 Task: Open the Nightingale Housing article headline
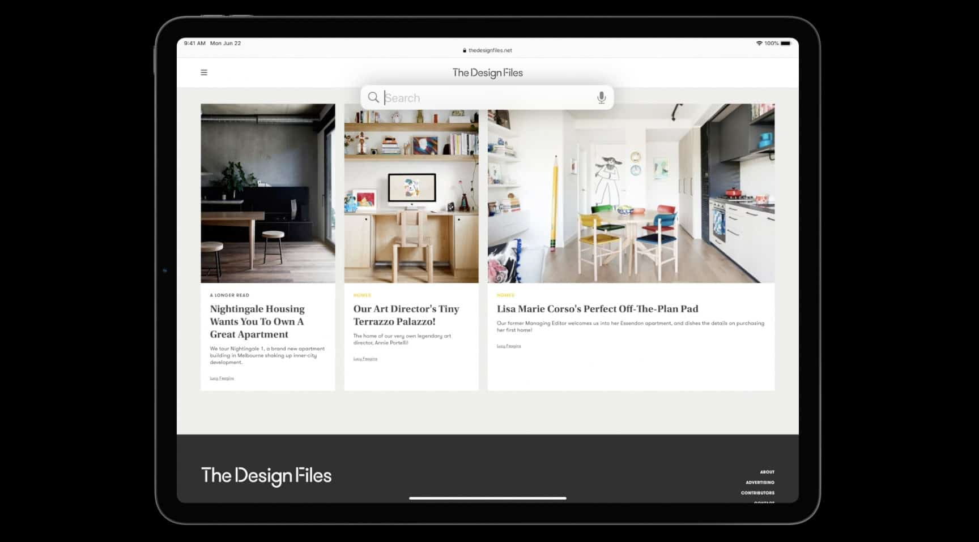[257, 321]
